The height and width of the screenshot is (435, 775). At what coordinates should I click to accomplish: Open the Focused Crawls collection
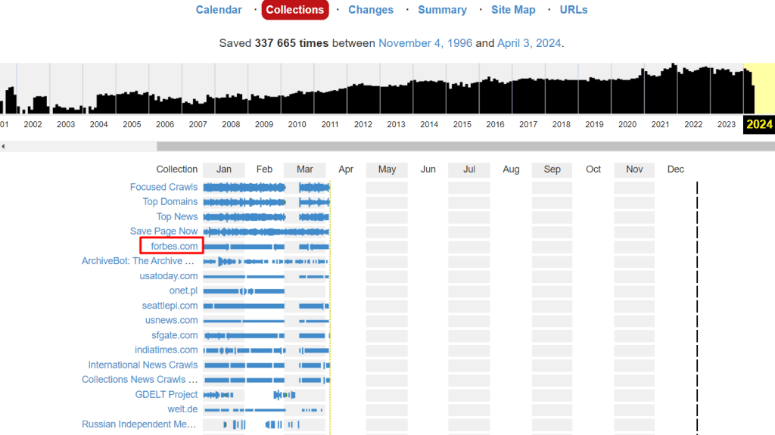tap(163, 187)
